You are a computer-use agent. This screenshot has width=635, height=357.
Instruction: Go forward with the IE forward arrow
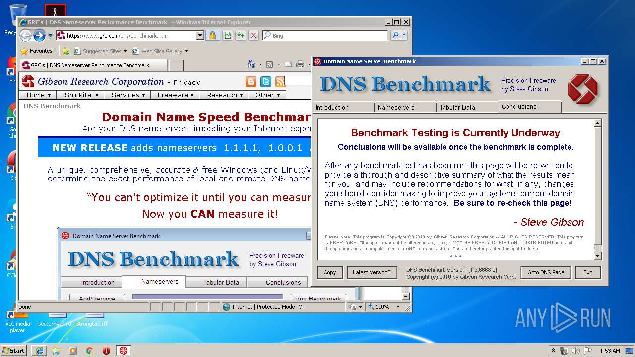click(x=39, y=35)
